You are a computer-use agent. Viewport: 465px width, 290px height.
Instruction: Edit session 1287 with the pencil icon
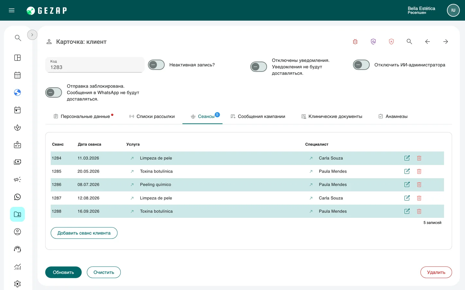click(407, 198)
